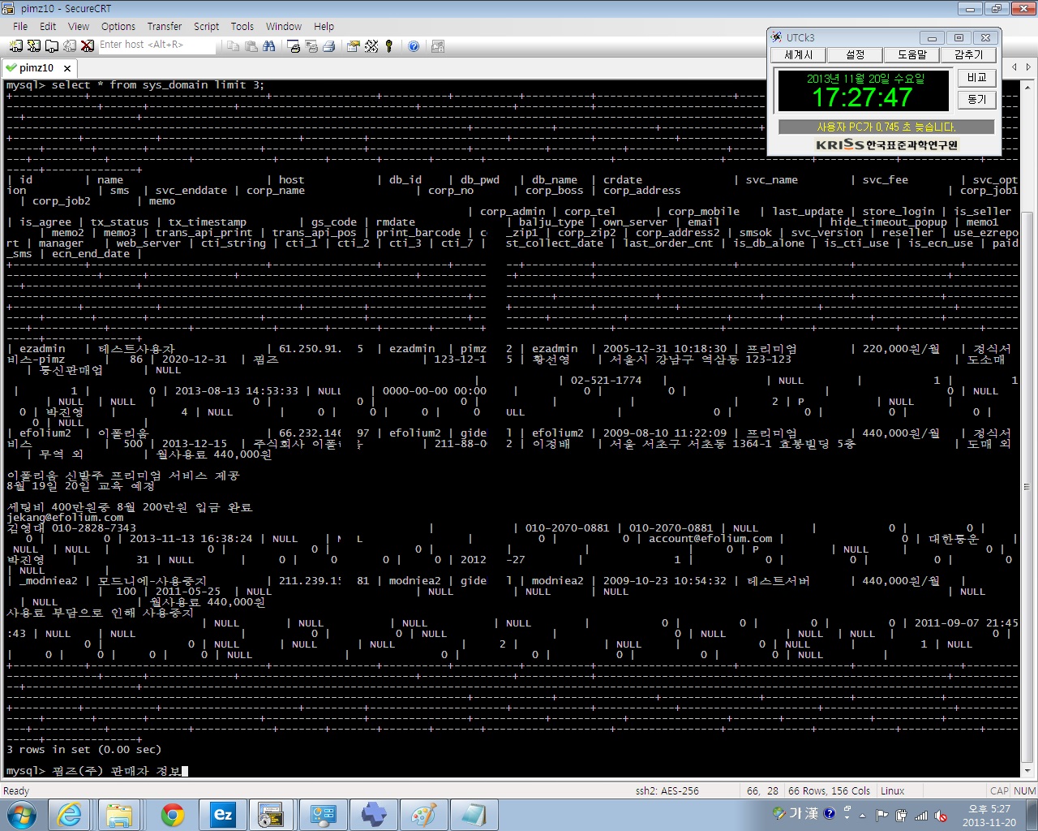This screenshot has width=1038, height=831.
Task: Click the tab scroll right arrow
Action: coord(1028,67)
